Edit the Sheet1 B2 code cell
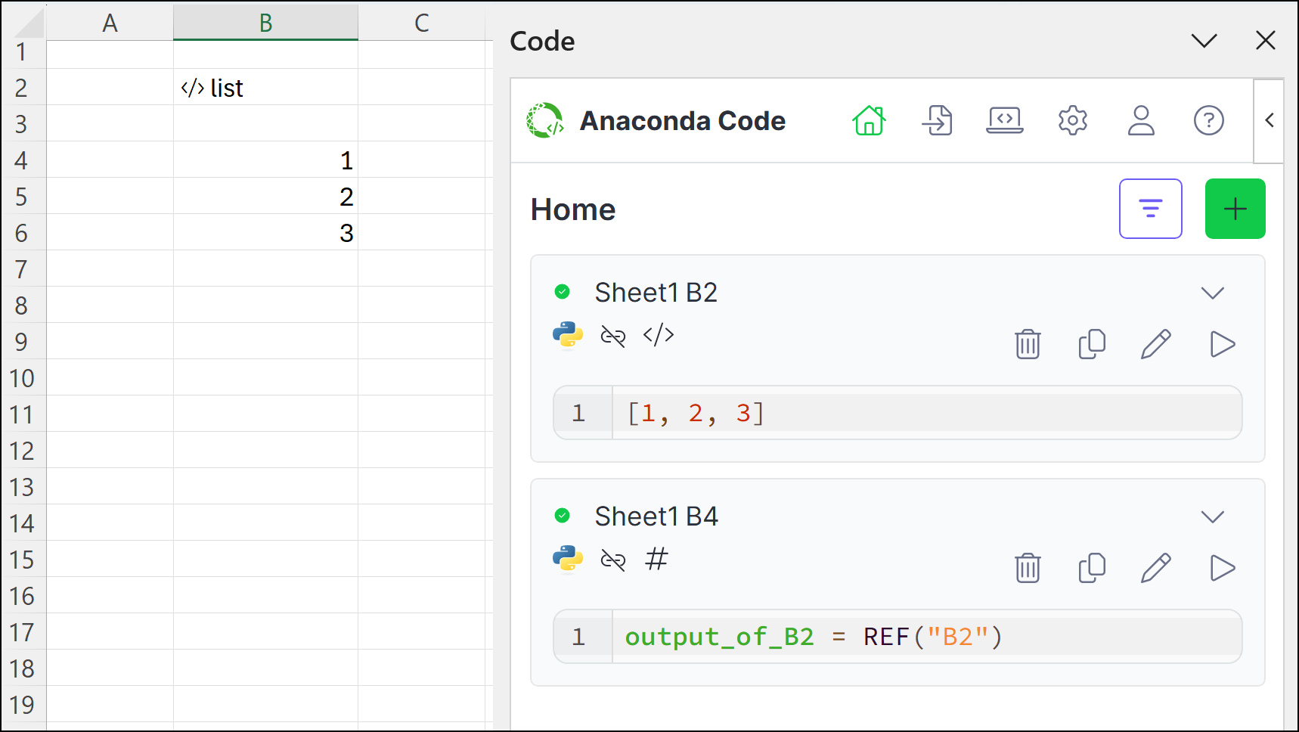The height and width of the screenshot is (732, 1299). 1156,344
